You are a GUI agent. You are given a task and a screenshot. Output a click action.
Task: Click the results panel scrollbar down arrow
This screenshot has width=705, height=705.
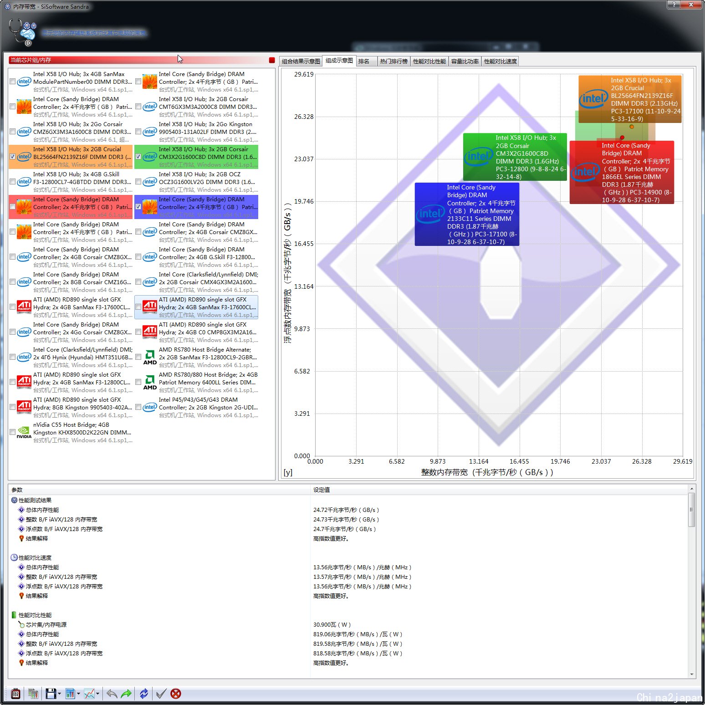tap(692, 674)
